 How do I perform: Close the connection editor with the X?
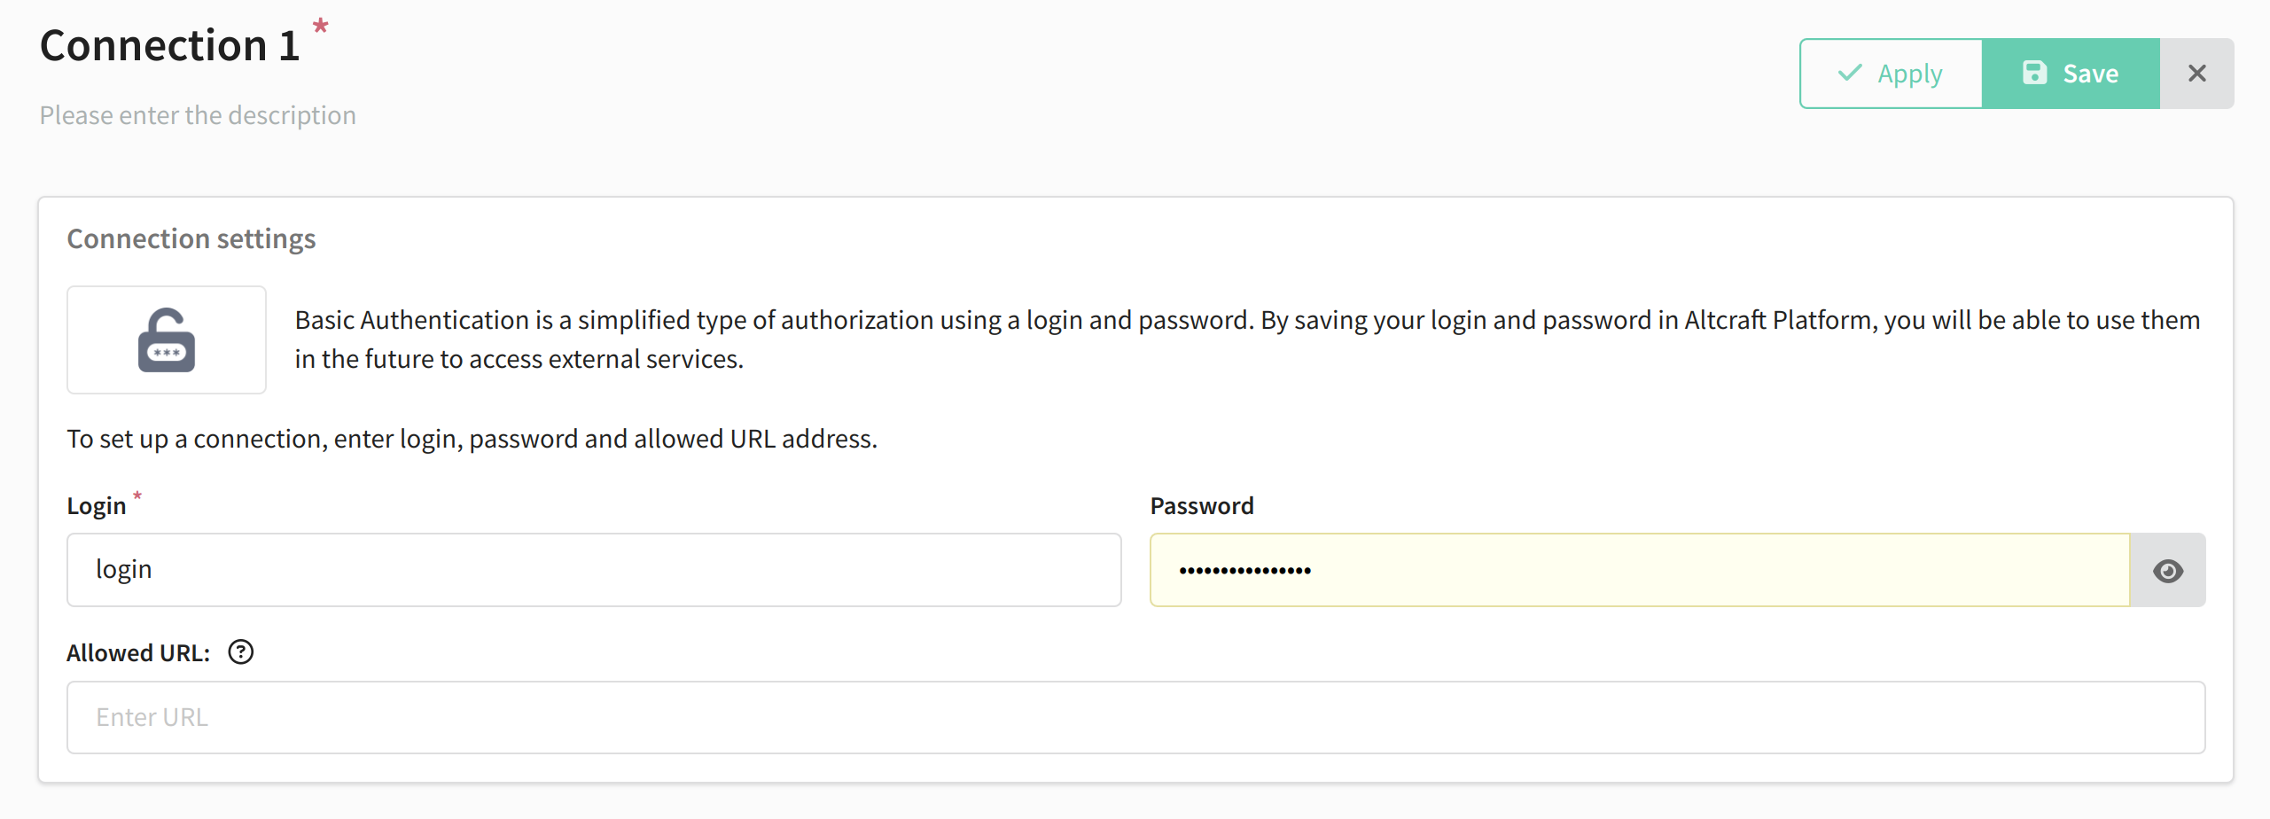coord(2196,74)
